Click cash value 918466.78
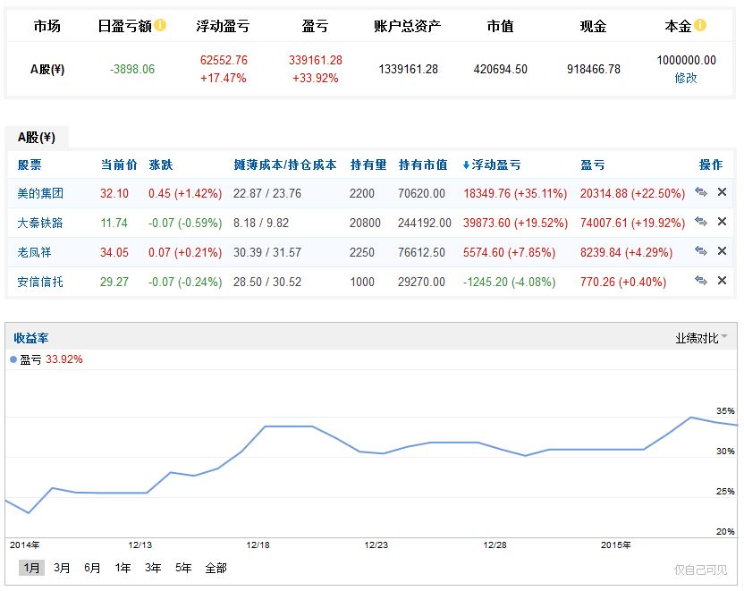 tap(594, 69)
